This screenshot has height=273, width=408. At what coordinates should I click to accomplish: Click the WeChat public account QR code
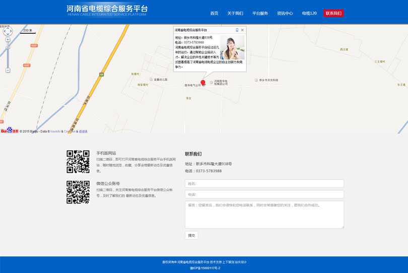78,192
